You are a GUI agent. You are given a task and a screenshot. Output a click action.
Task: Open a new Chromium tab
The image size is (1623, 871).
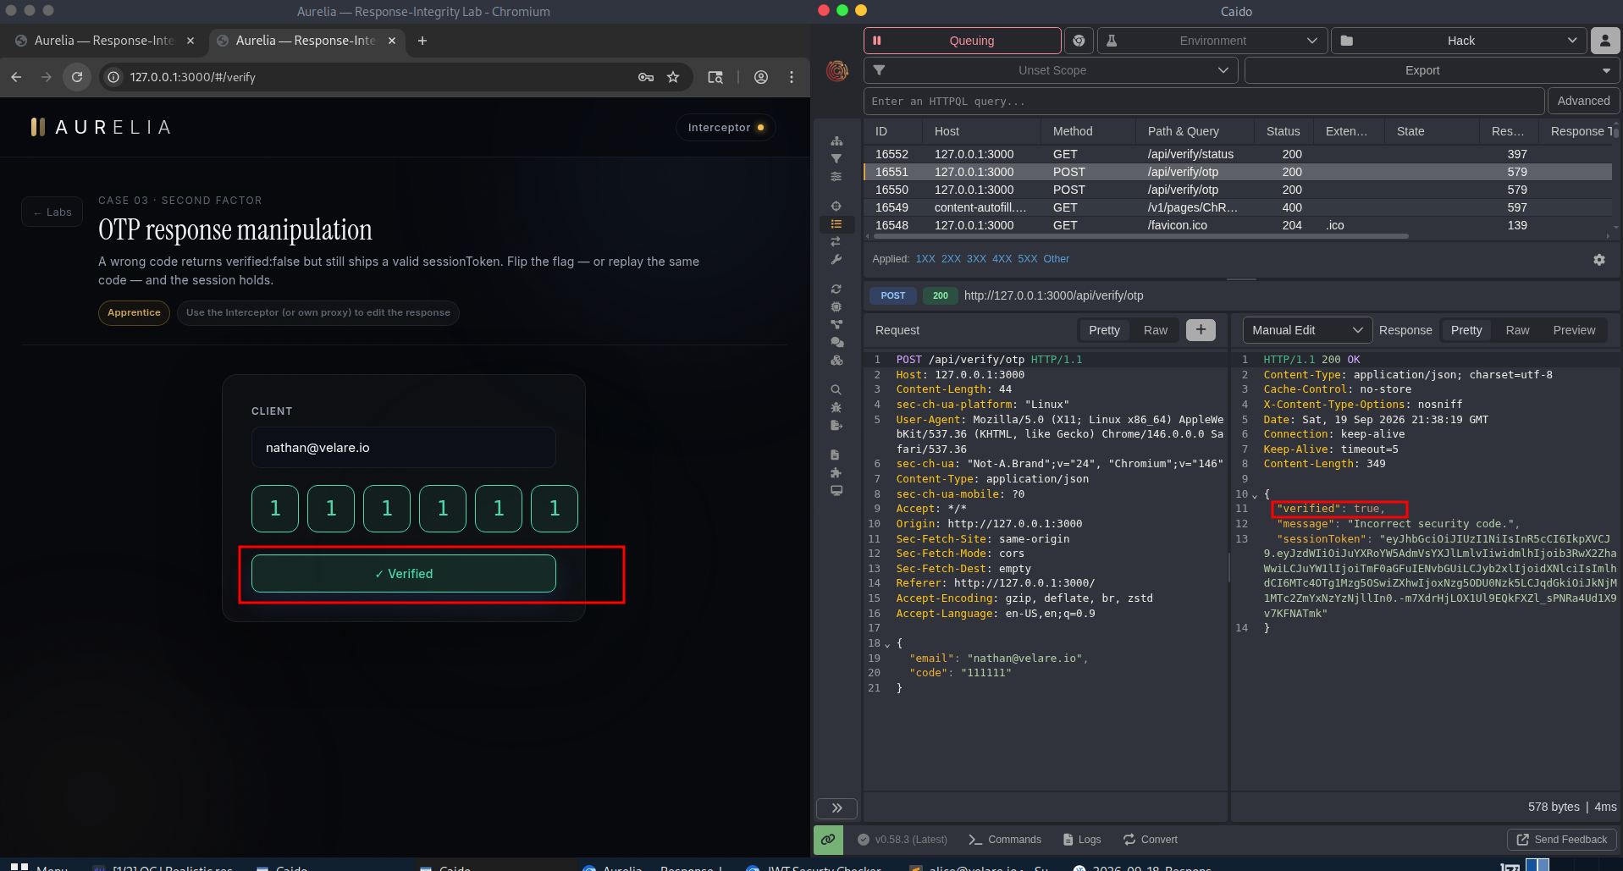click(x=422, y=41)
